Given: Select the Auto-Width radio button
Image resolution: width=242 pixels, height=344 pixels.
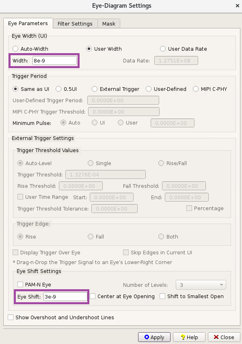Looking at the screenshot, I should 15,49.
